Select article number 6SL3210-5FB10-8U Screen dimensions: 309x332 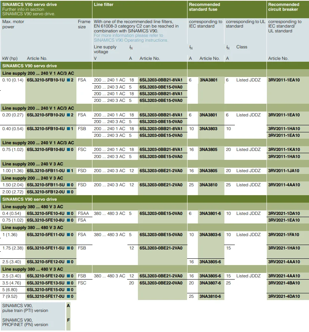click(x=45, y=149)
